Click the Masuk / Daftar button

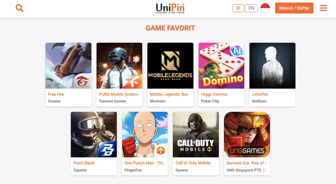pyautogui.click(x=294, y=8)
